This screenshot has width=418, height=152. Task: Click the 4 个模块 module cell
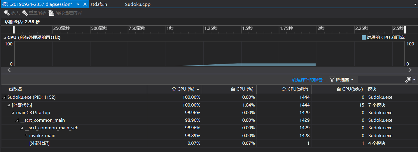[377, 143]
